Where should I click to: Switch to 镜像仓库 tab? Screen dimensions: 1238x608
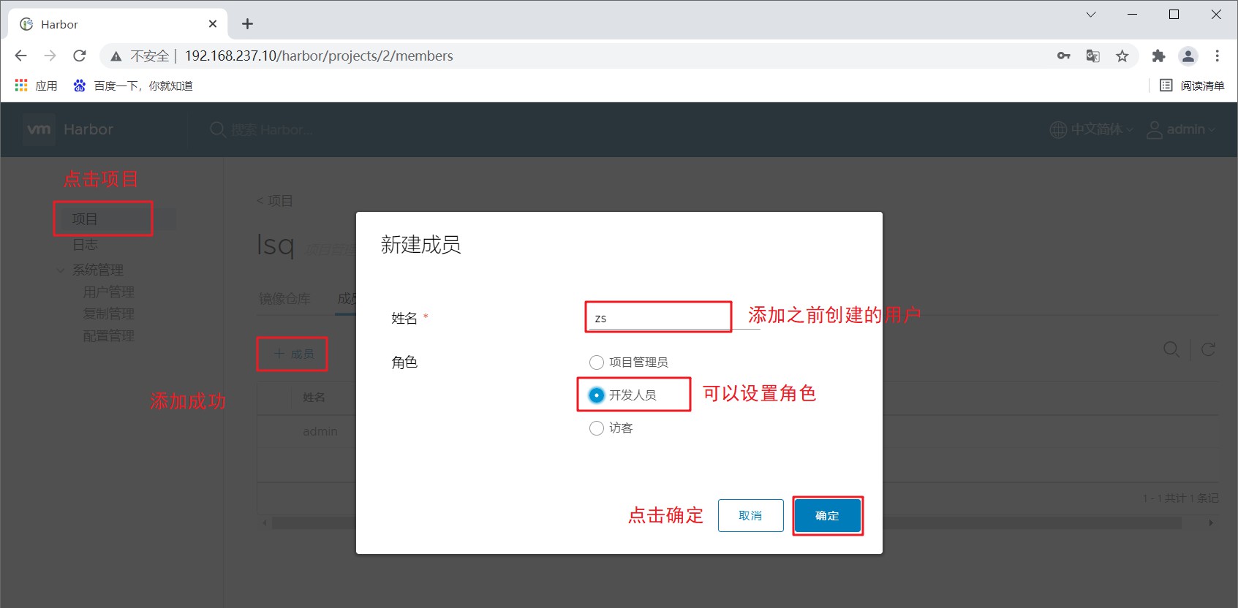(284, 298)
